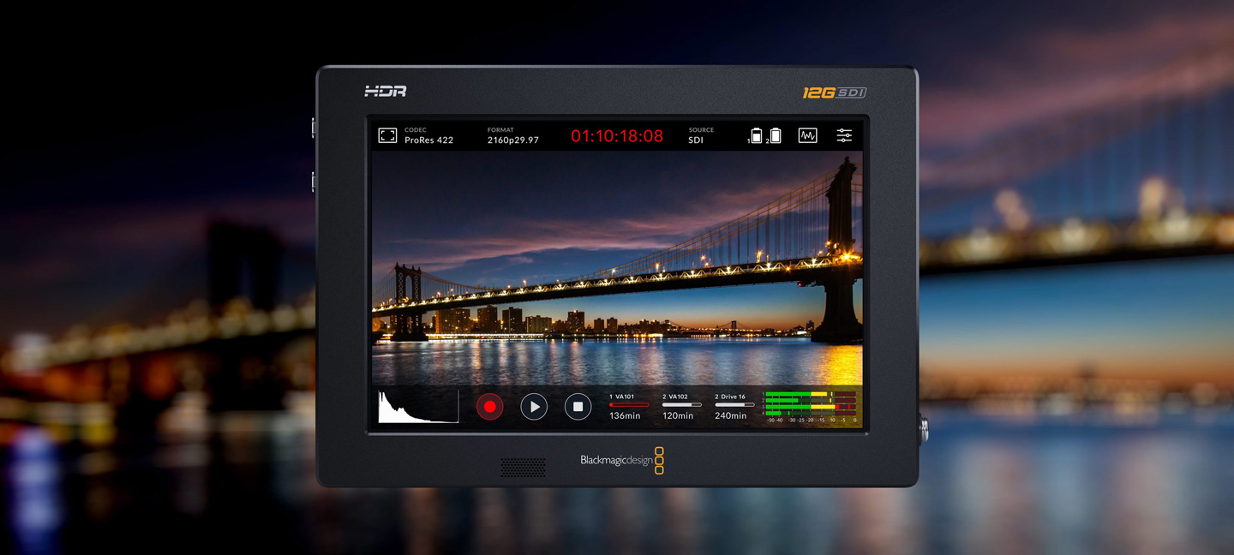Open storage menu via VA101 indicator
Screen dimensions: 1234x555
coord(625,396)
